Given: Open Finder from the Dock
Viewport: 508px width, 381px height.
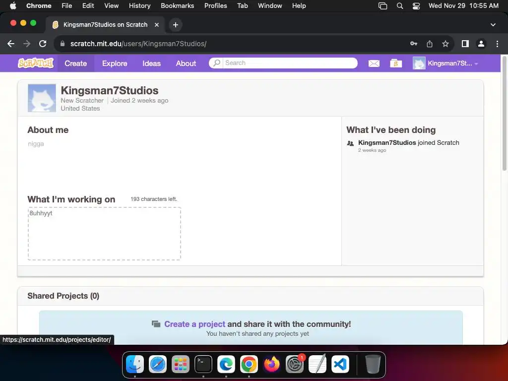Looking at the screenshot, I should coord(135,365).
